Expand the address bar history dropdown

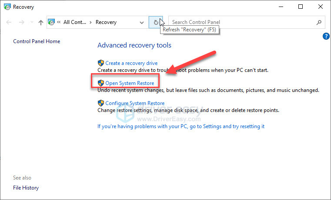coord(142,22)
